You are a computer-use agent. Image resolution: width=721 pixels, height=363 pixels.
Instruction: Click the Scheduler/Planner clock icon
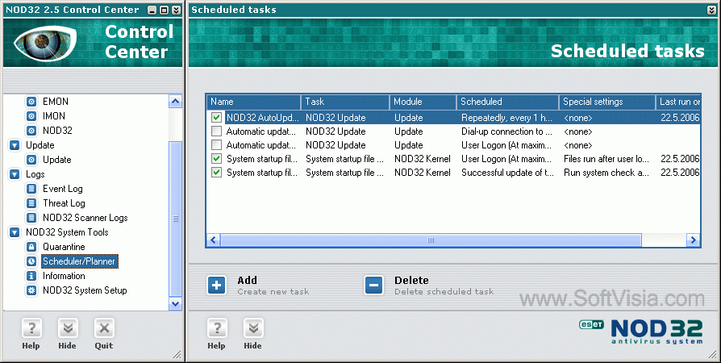point(31,261)
